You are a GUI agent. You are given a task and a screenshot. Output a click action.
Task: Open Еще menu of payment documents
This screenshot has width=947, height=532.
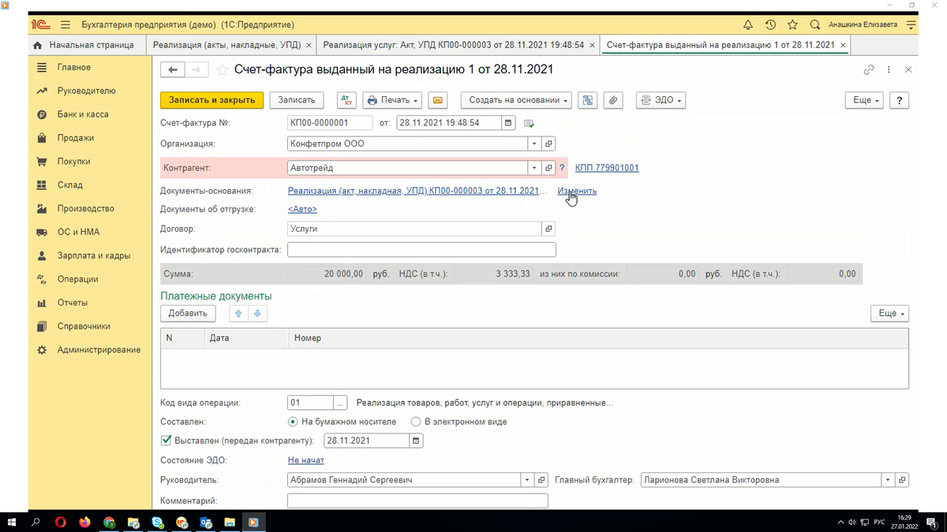click(890, 313)
